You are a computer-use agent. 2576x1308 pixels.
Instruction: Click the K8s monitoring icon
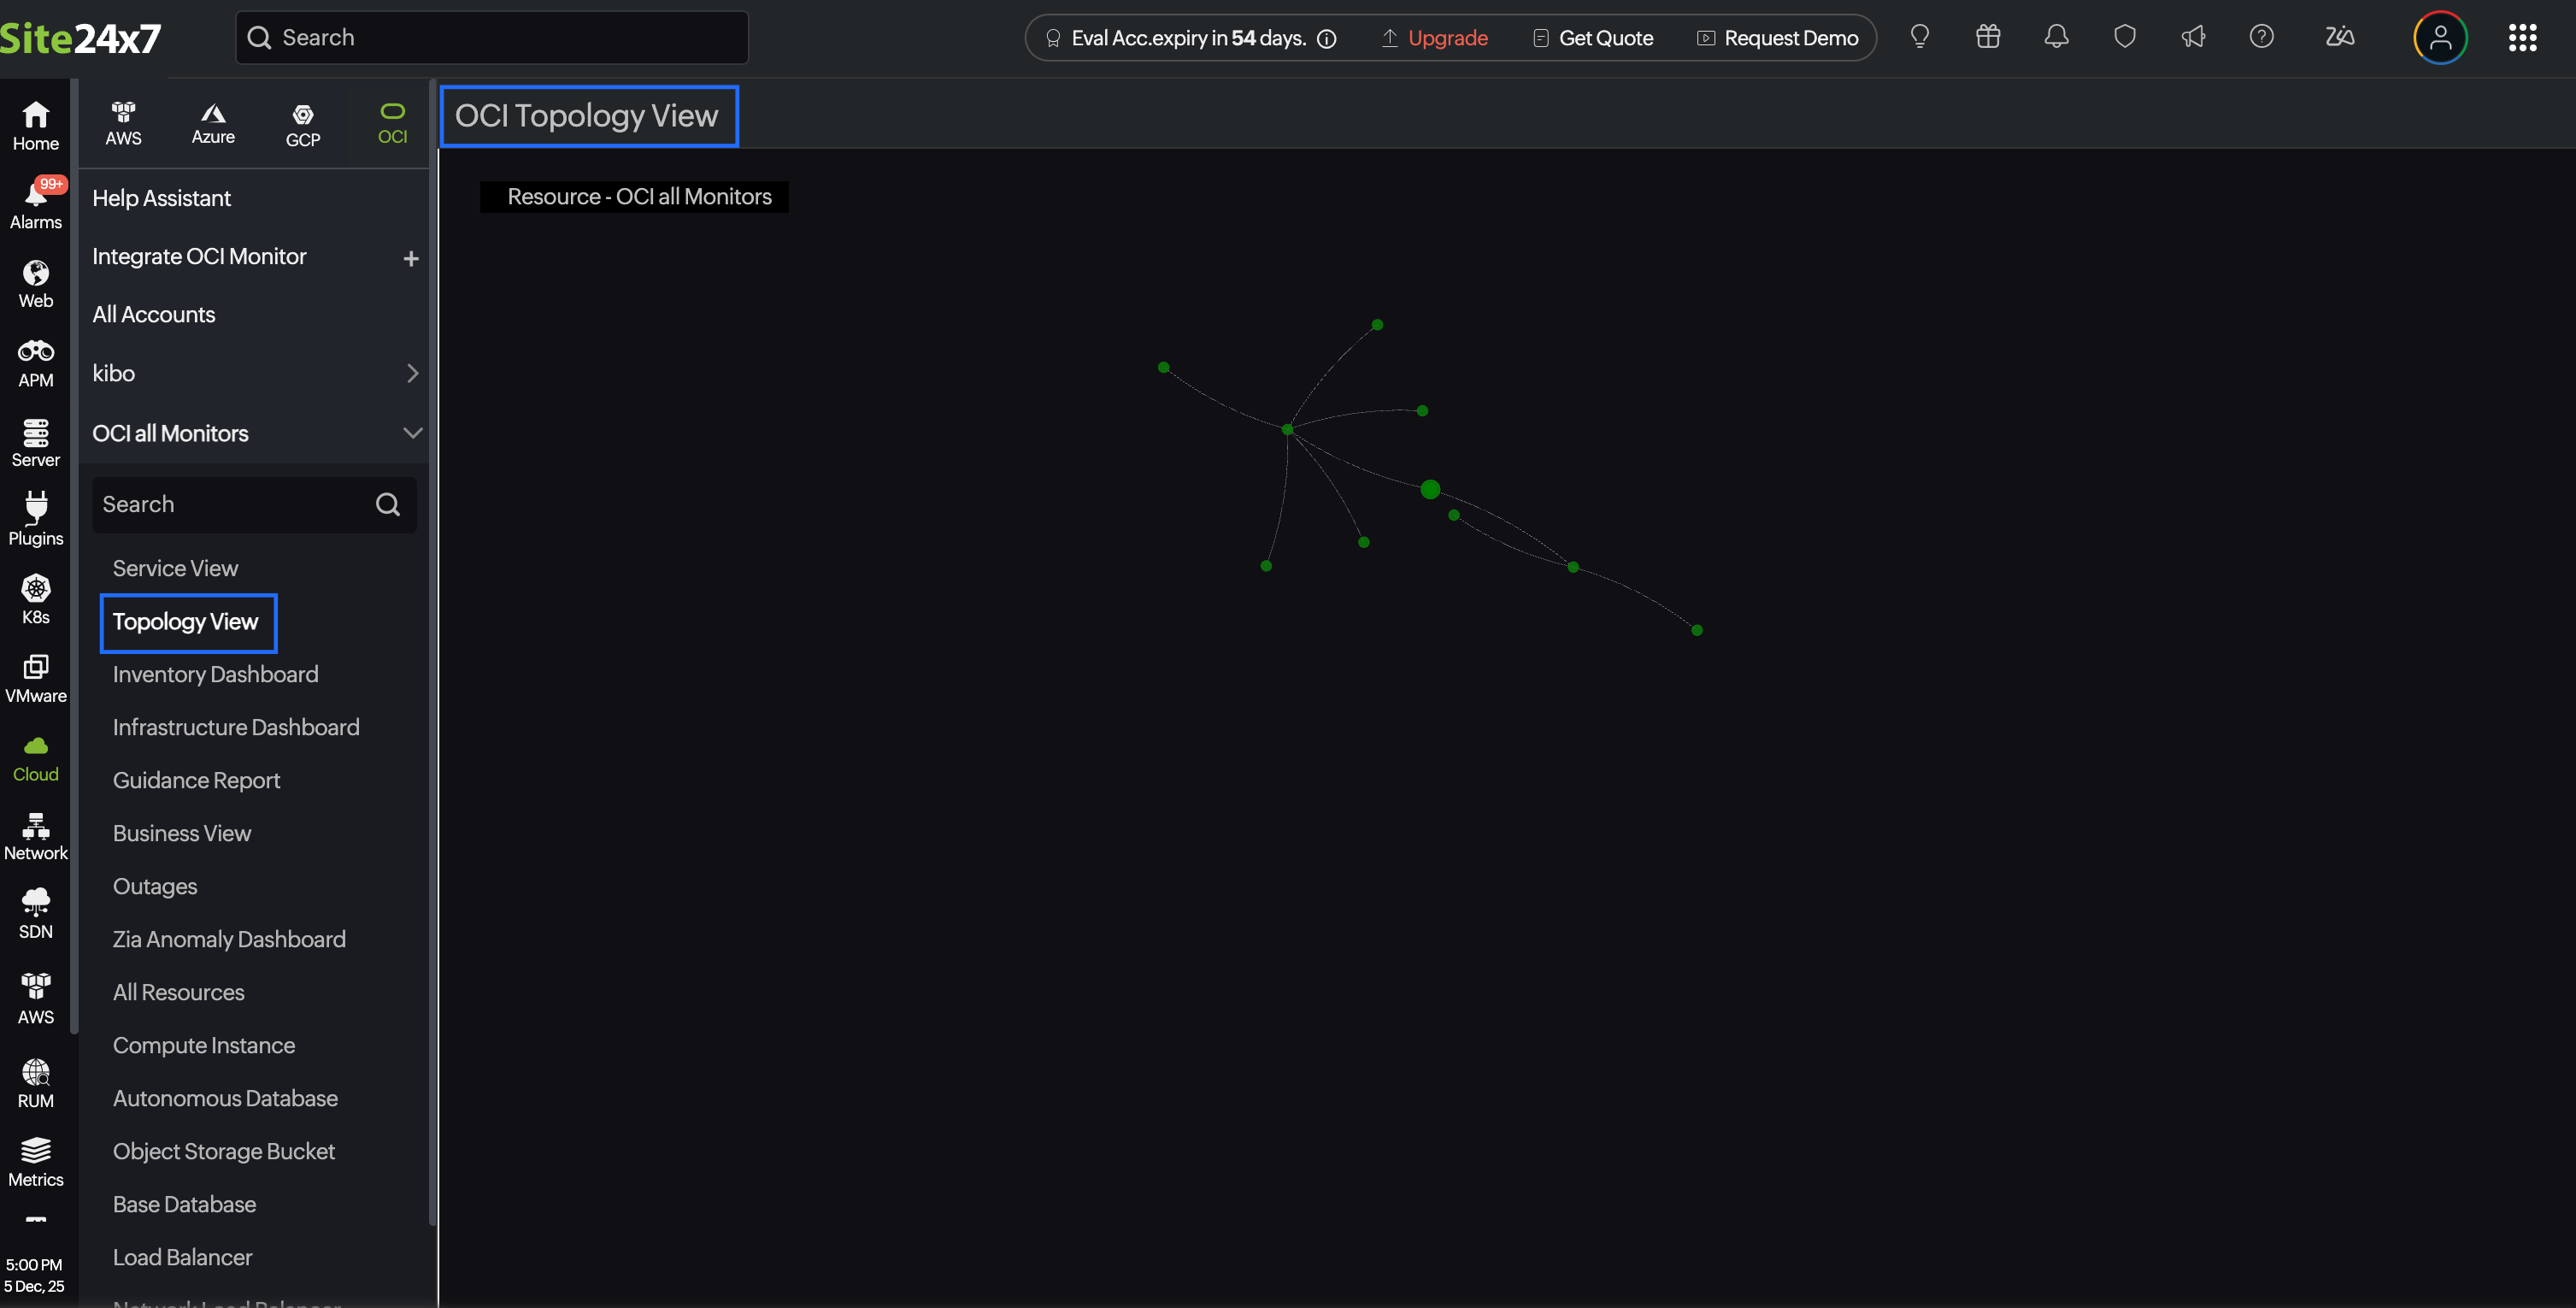pyautogui.click(x=36, y=598)
